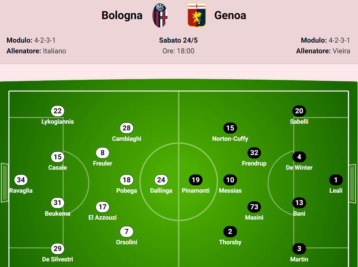Click Leali's number 1 badge
The height and width of the screenshot is (267, 358).
[336, 180]
